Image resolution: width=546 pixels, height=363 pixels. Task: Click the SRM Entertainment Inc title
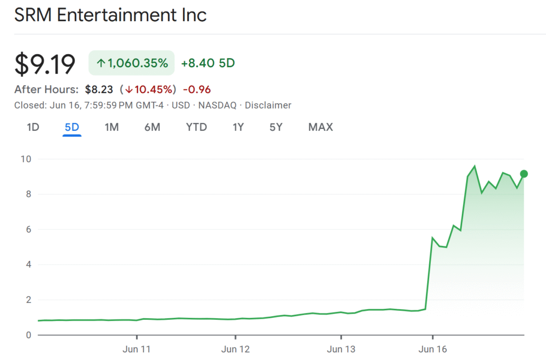tap(110, 15)
